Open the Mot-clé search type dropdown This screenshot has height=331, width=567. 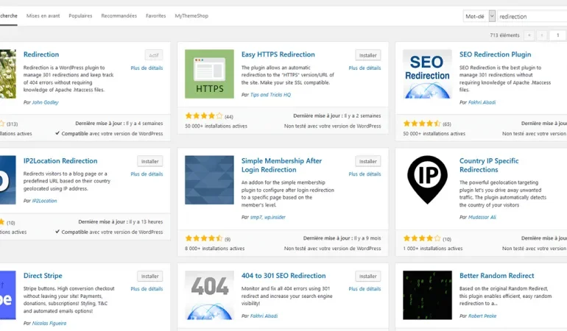(479, 16)
